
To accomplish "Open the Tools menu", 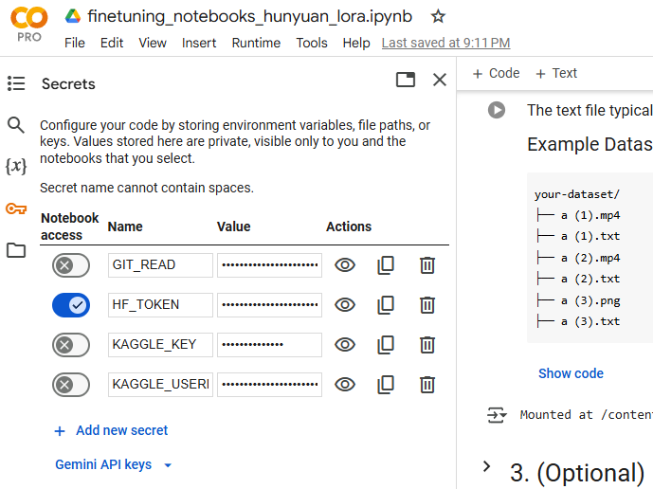I will point(312,43).
